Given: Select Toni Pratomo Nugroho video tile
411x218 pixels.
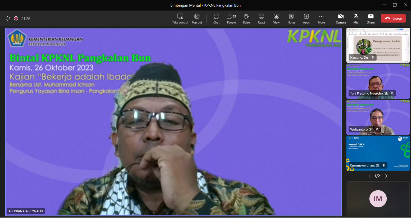Looking at the screenshot, I should (378, 81).
